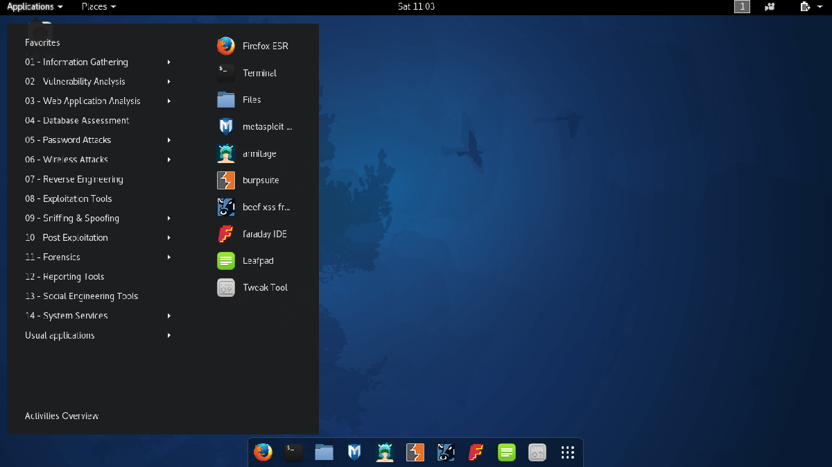
Task: Launch Leafpad text editor
Action: [257, 260]
